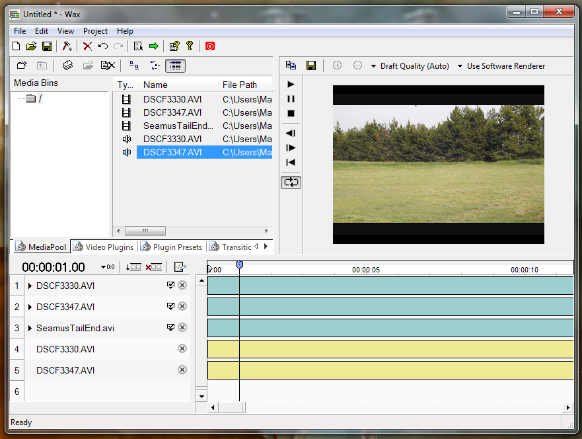Sort the media list by File Path column
Viewport: 582px width, 439px height.
click(246, 85)
